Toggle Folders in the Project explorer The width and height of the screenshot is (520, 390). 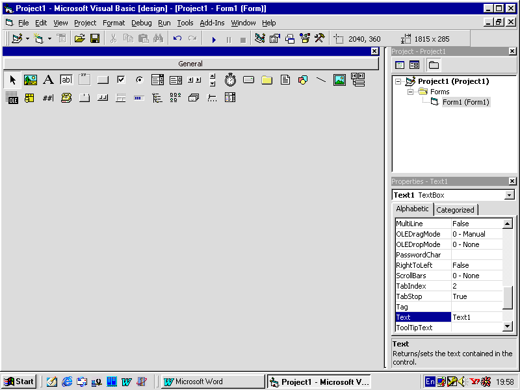[434, 65]
